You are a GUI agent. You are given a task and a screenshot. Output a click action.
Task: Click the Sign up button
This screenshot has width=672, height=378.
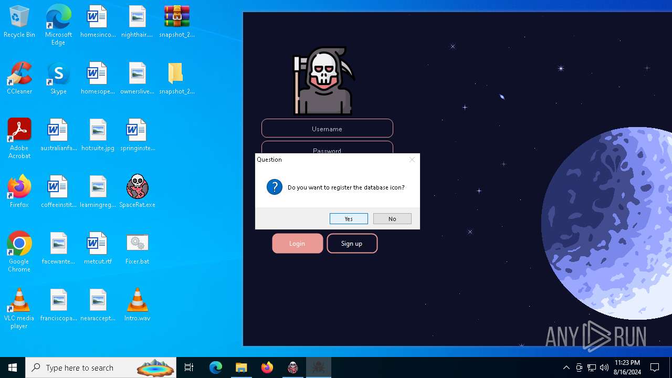[x=352, y=244]
